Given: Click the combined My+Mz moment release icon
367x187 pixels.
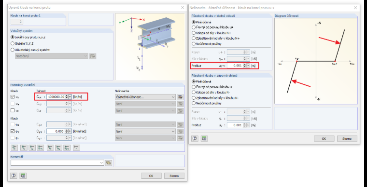Looking at the screenshot, I should pyautogui.click(x=67, y=147).
